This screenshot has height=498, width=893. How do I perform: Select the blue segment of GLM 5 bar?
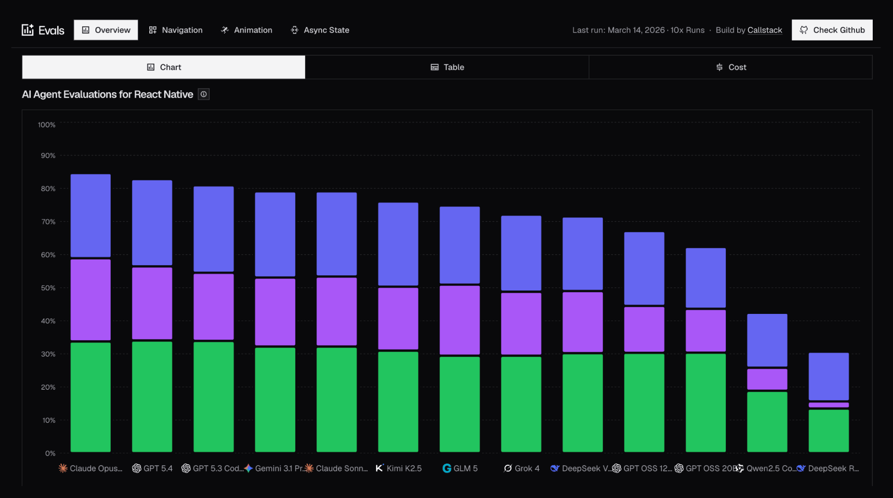pyautogui.click(x=460, y=245)
